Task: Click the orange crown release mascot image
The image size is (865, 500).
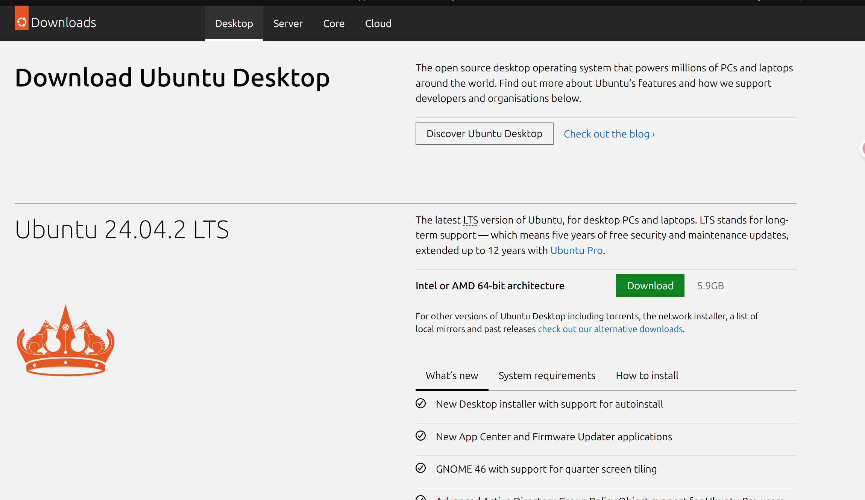Action: [x=65, y=340]
